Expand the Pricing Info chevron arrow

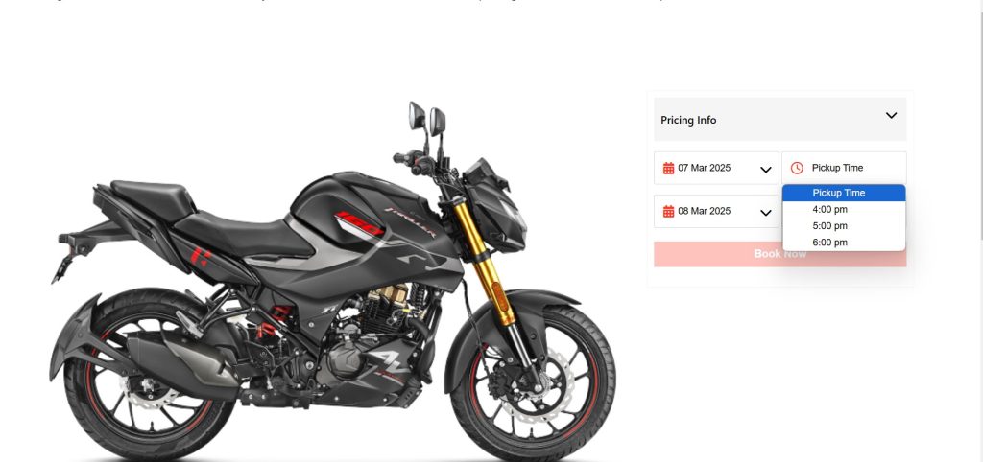pos(891,116)
